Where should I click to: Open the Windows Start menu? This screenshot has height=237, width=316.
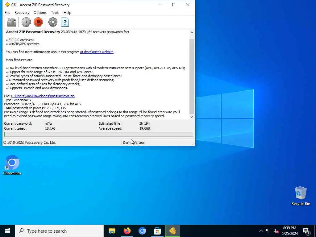pyautogui.click(x=7, y=231)
